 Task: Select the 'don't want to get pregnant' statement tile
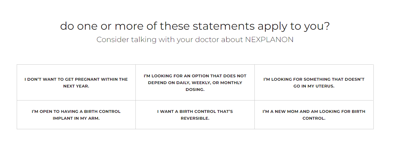76,83
